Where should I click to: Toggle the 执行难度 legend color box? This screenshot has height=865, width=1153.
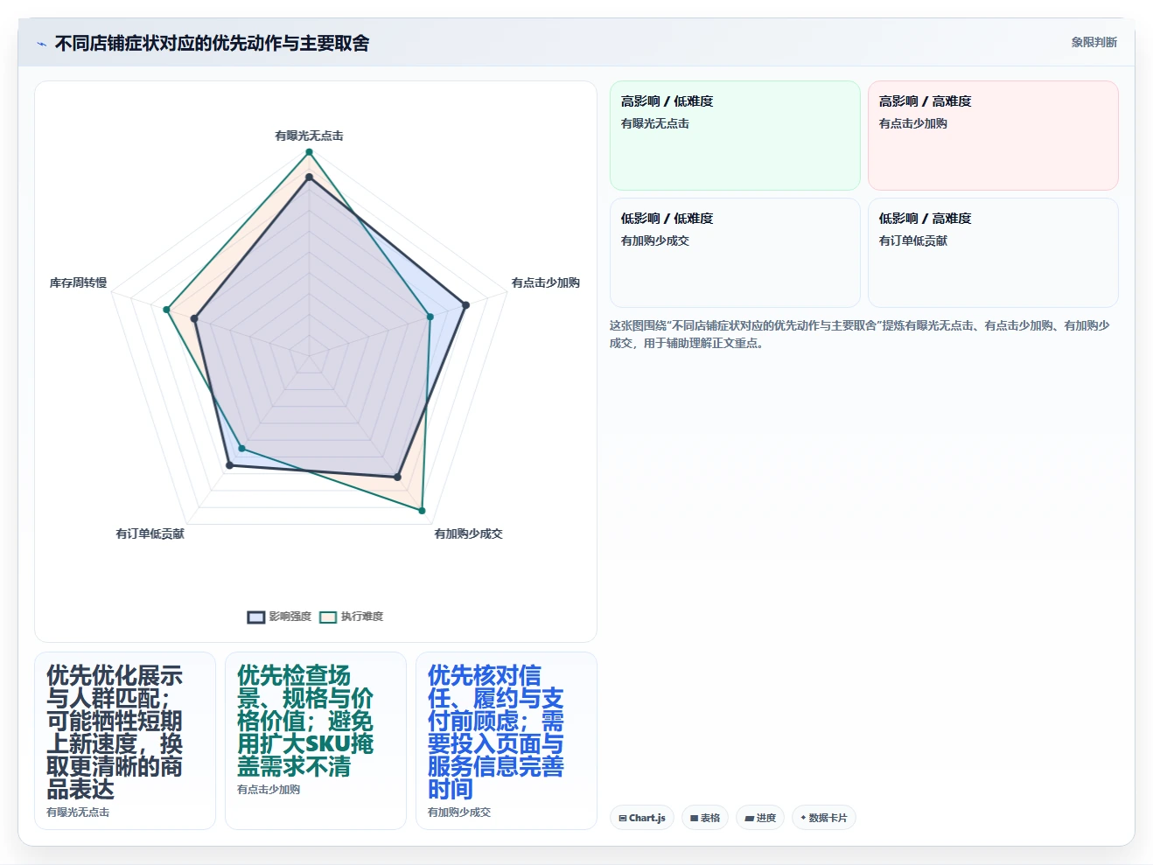point(328,617)
